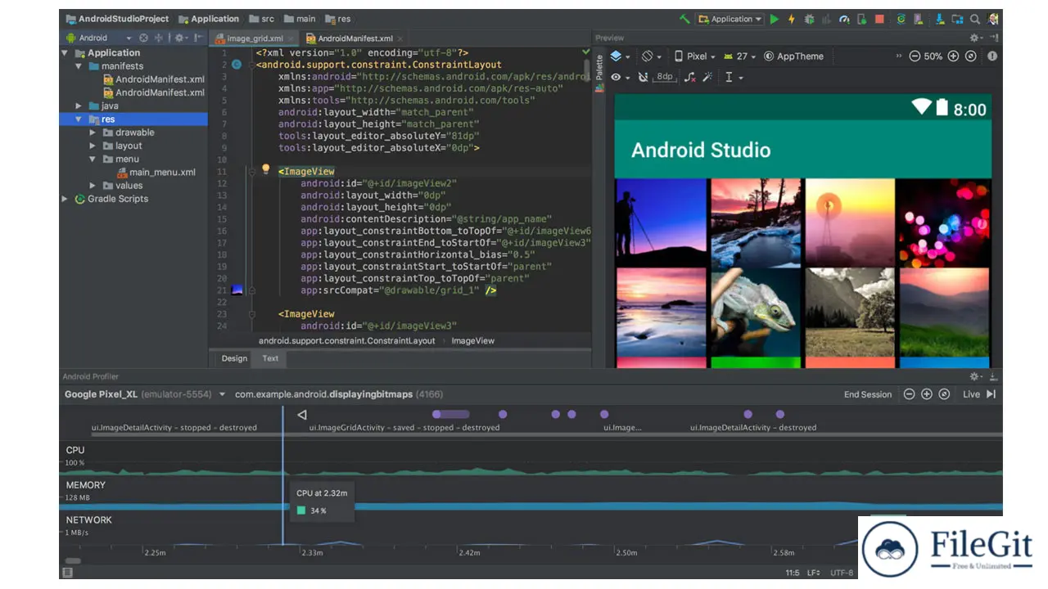
Task: Click the CPU graph row
Action: (x=531, y=459)
